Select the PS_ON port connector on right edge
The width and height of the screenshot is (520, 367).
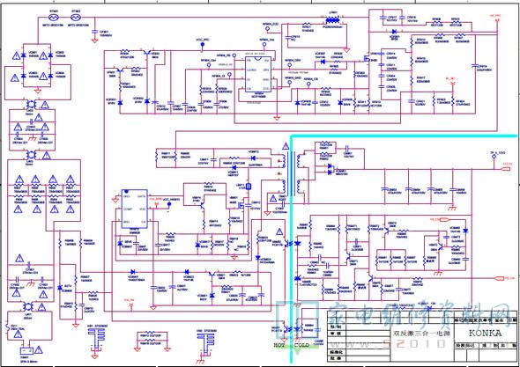500,279
